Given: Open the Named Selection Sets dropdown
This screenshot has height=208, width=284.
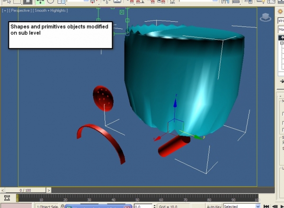Looking at the screenshot, I should (x=198, y=1).
